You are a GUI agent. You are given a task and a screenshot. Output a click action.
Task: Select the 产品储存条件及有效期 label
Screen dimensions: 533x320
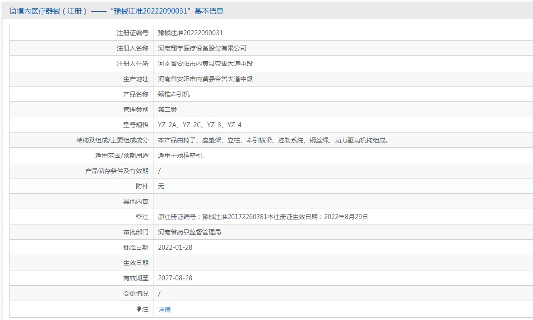click(117, 171)
